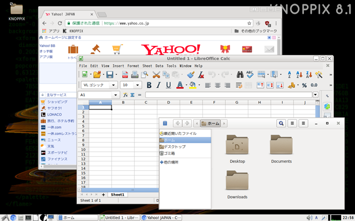Align cell content to top
The height and width of the screenshot is (221, 355).
[x=260, y=85]
